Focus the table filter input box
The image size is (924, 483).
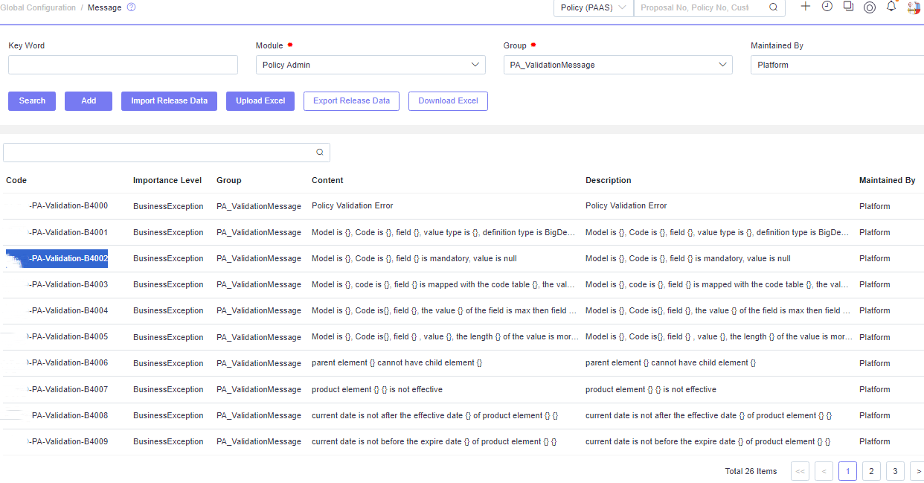click(x=167, y=152)
